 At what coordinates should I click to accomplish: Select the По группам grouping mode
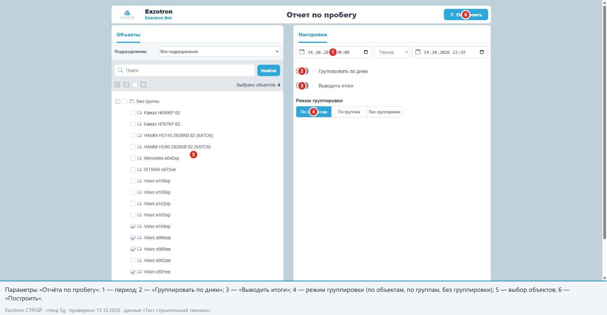[349, 112]
